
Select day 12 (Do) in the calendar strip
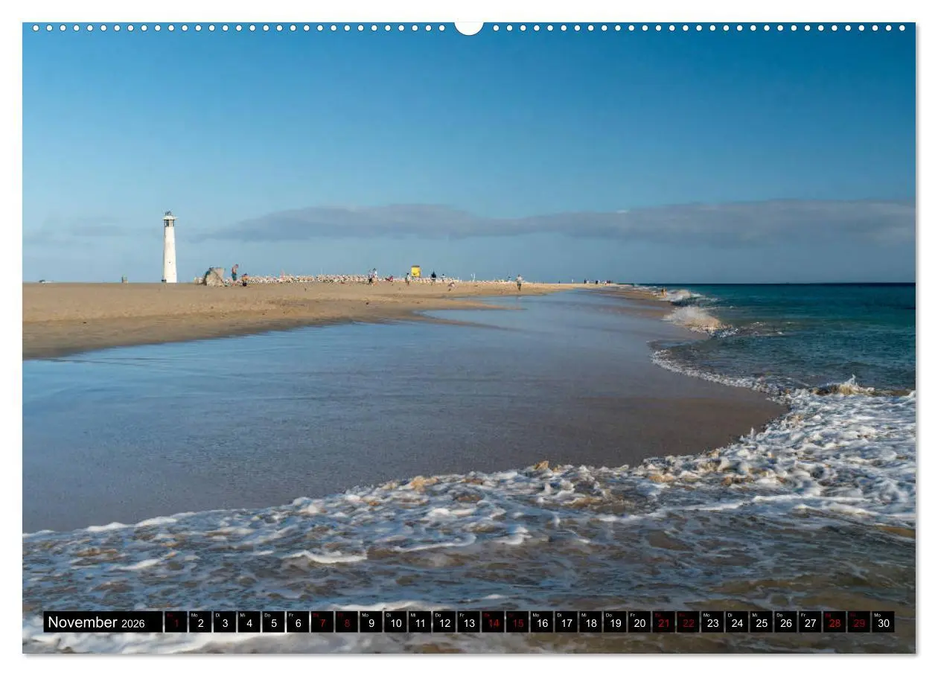click(x=444, y=622)
